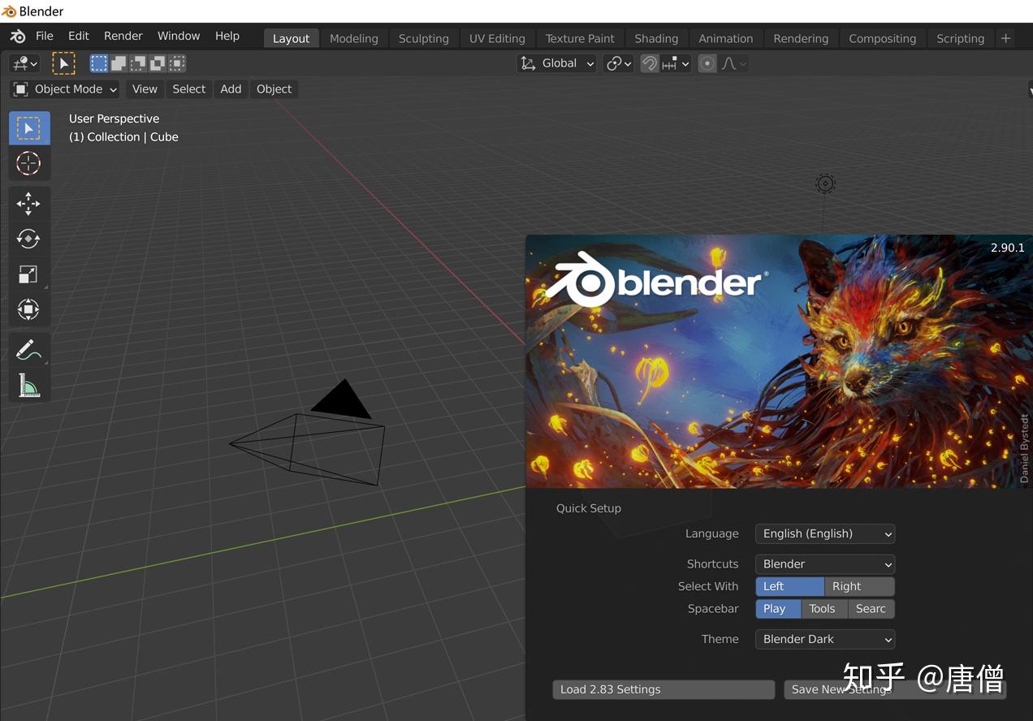Image resolution: width=1033 pixels, height=721 pixels.
Task: Set Select With to Right
Action: [858, 585]
